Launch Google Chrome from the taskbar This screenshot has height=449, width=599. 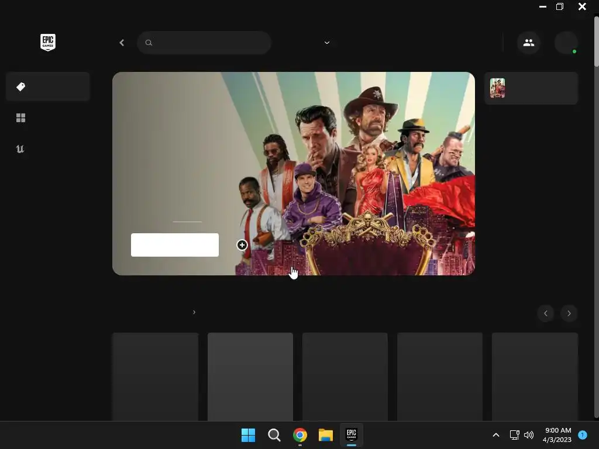coord(300,435)
